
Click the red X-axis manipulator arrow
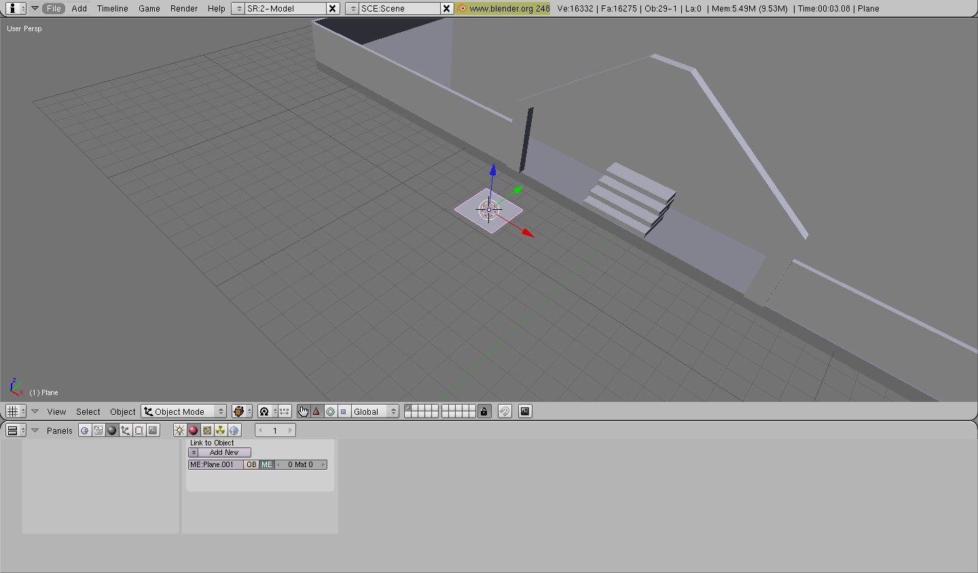528,234
